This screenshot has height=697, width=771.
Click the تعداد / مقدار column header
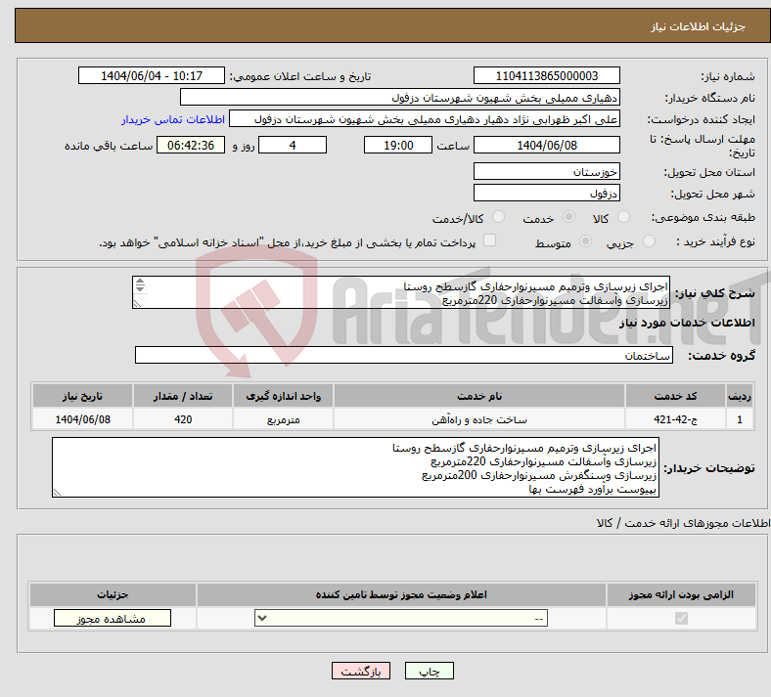tap(183, 396)
